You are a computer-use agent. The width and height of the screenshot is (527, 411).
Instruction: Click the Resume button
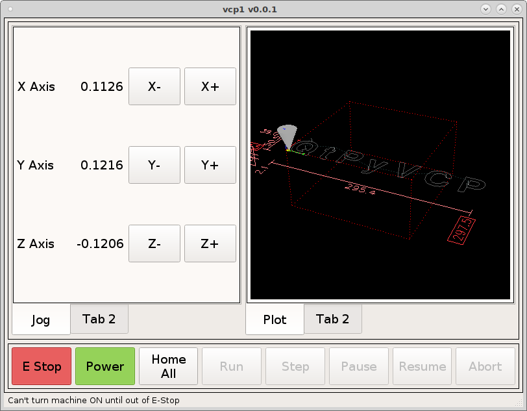click(x=422, y=366)
